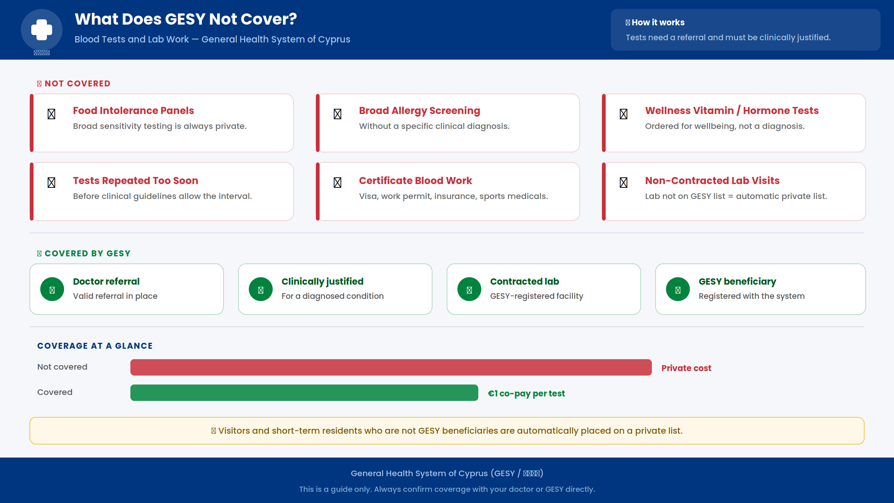Click the COVERAGE AT A GLANCE heading
The width and height of the screenshot is (894, 503).
pos(95,346)
